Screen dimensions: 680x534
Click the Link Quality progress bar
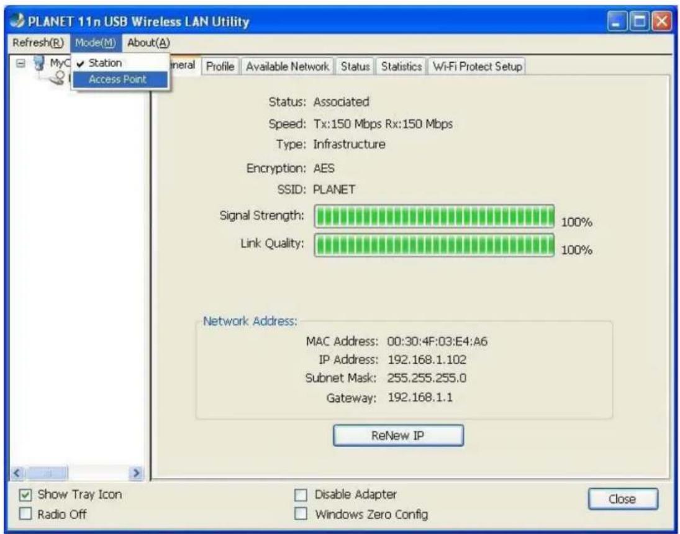coord(434,245)
